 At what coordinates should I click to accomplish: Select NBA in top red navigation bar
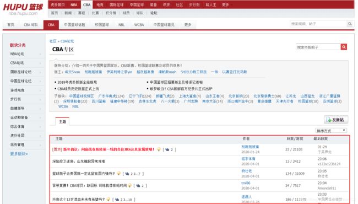(x=74, y=5)
